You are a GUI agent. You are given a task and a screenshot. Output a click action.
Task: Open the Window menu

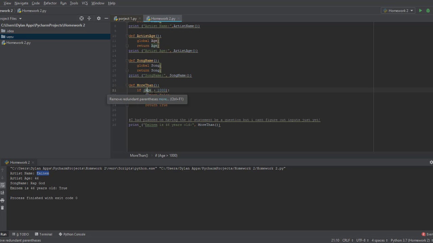(x=98, y=3)
